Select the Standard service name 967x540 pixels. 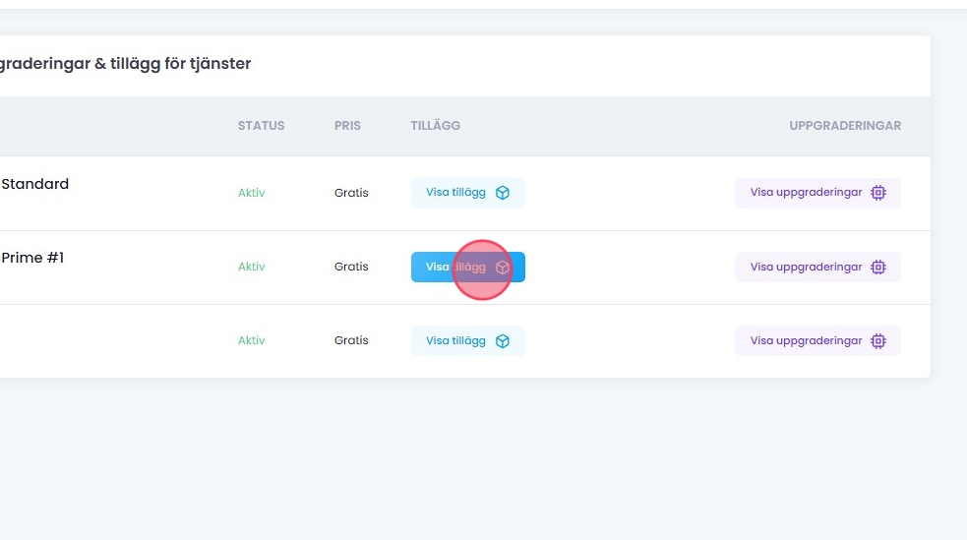(35, 184)
